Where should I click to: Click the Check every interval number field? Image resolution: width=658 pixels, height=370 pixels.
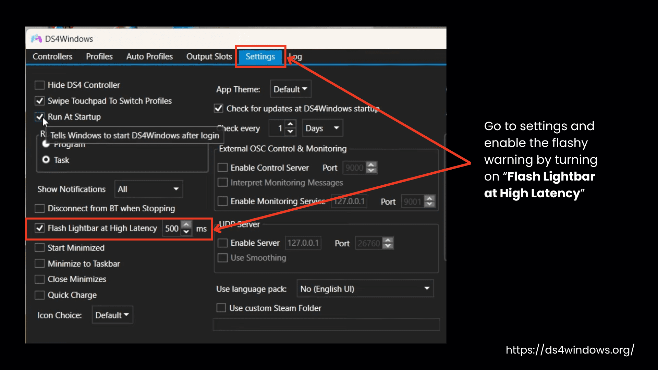click(277, 128)
